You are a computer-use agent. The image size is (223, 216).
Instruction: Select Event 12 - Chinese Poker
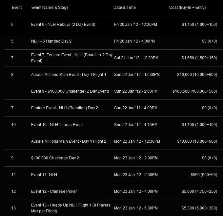[54, 191]
